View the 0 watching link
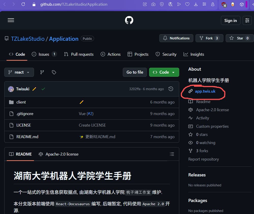This screenshot has height=214, width=254. (206, 143)
